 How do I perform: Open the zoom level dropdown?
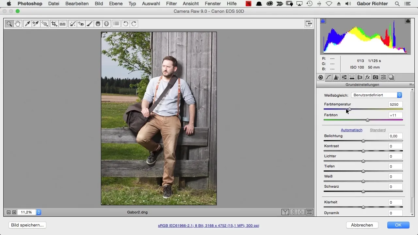pos(39,212)
